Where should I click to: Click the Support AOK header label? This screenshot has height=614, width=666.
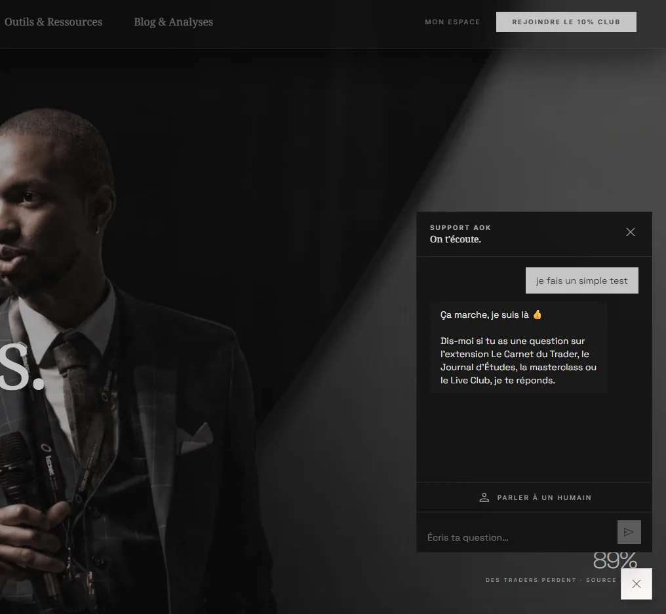[460, 227]
